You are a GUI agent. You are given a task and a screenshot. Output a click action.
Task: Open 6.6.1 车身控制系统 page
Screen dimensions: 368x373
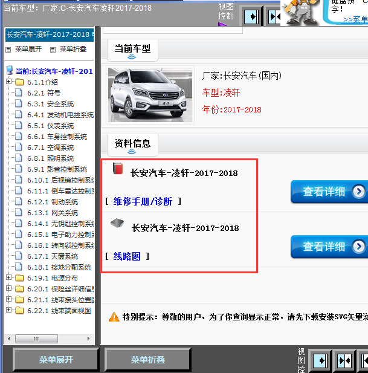coord(57,137)
